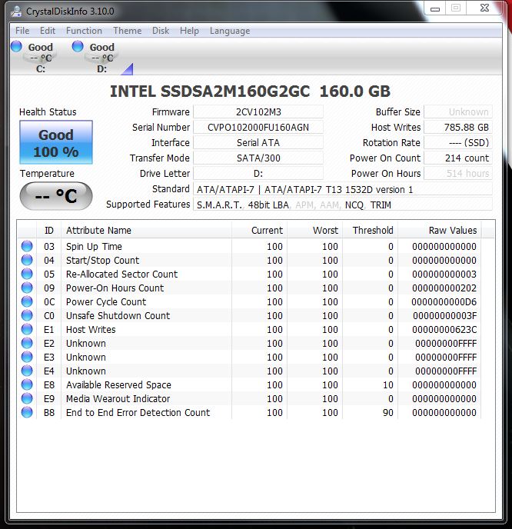Viewport: 512px width, 529px height.
Task: Click the status orb for Start/Stop Count
Action: click(27, 260)
